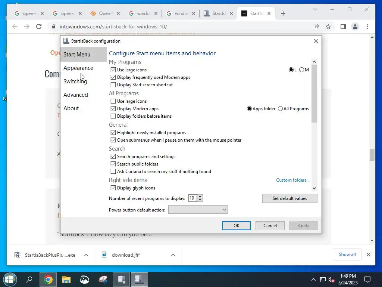This screenshot has height=287, width=382.
Task: Open Chrome from the taskbar
Action: point(48,280)
